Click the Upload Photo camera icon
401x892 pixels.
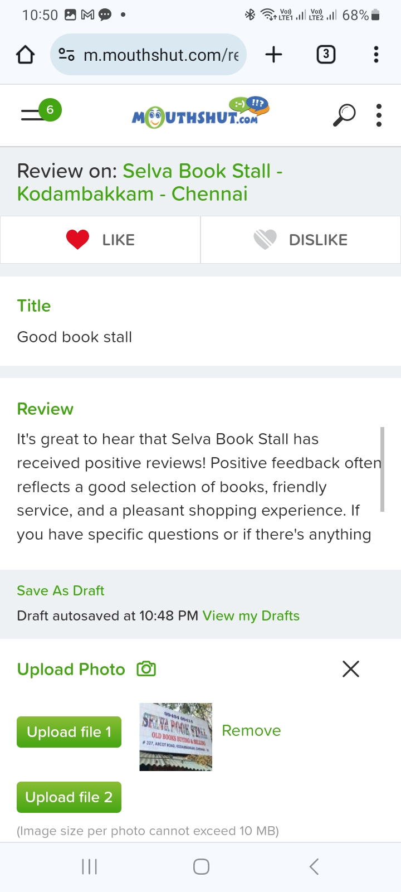pos(146,668)
